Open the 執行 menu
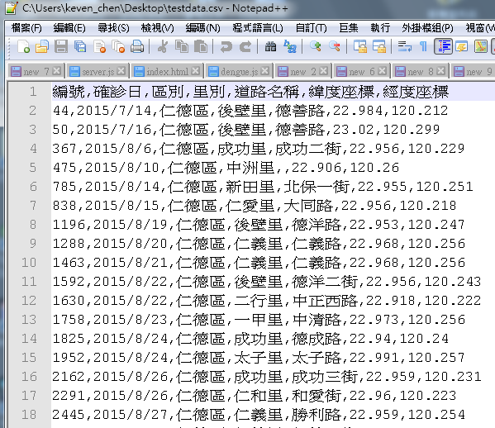 (380, 28)
